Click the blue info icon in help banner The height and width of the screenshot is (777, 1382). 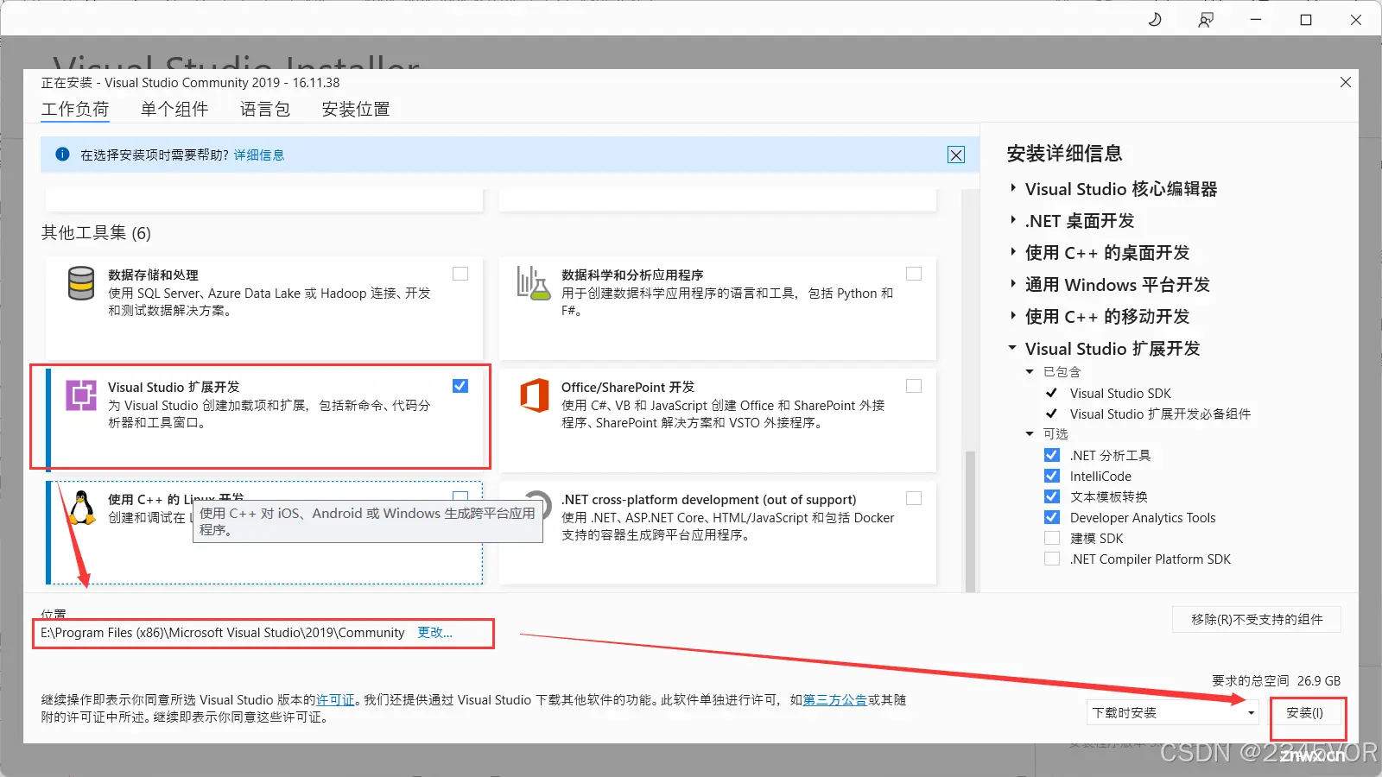tap(62, 155)
